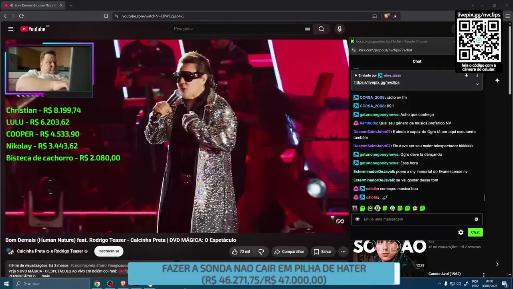
Task: Go to YouTube home via logo
Action: coord(33,29)
